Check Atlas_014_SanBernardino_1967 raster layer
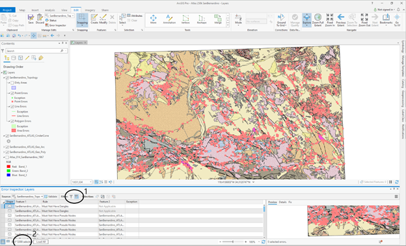The height and width of the screenshot is (246, 406). (7, 157)
